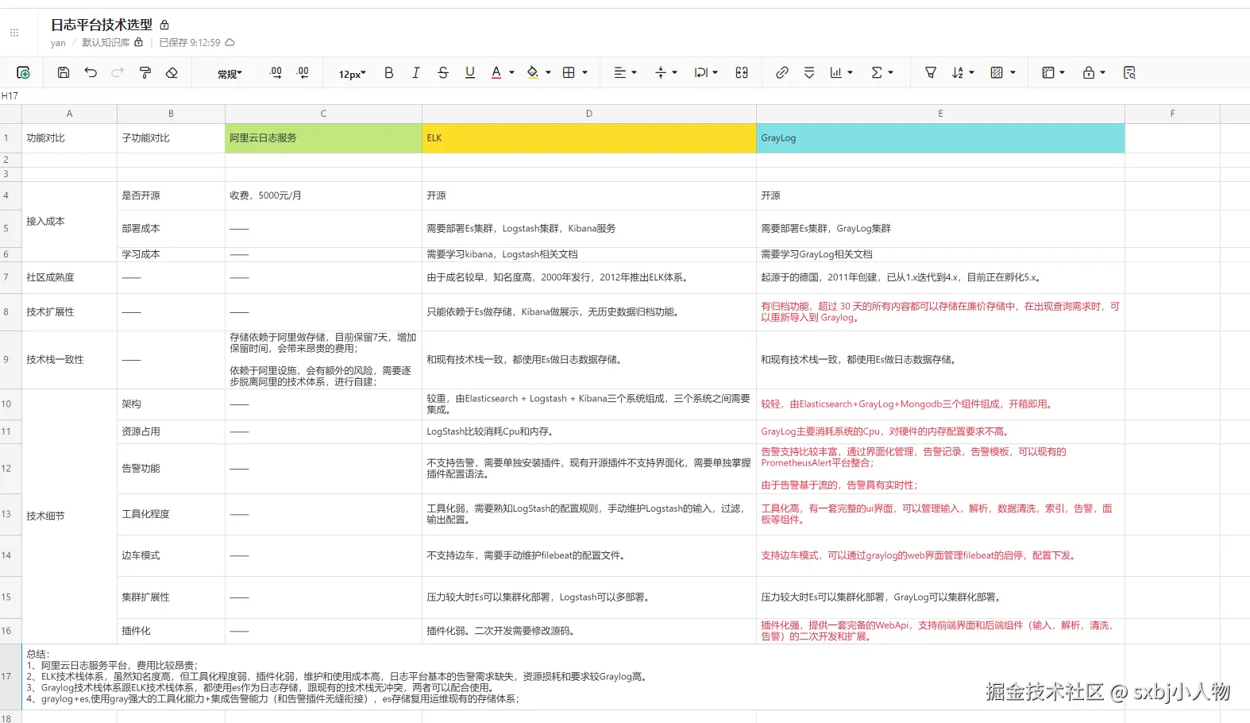Click the cloud sync icon after saved time
This screenshot has width=1250, height=723.
click(230, 43)
